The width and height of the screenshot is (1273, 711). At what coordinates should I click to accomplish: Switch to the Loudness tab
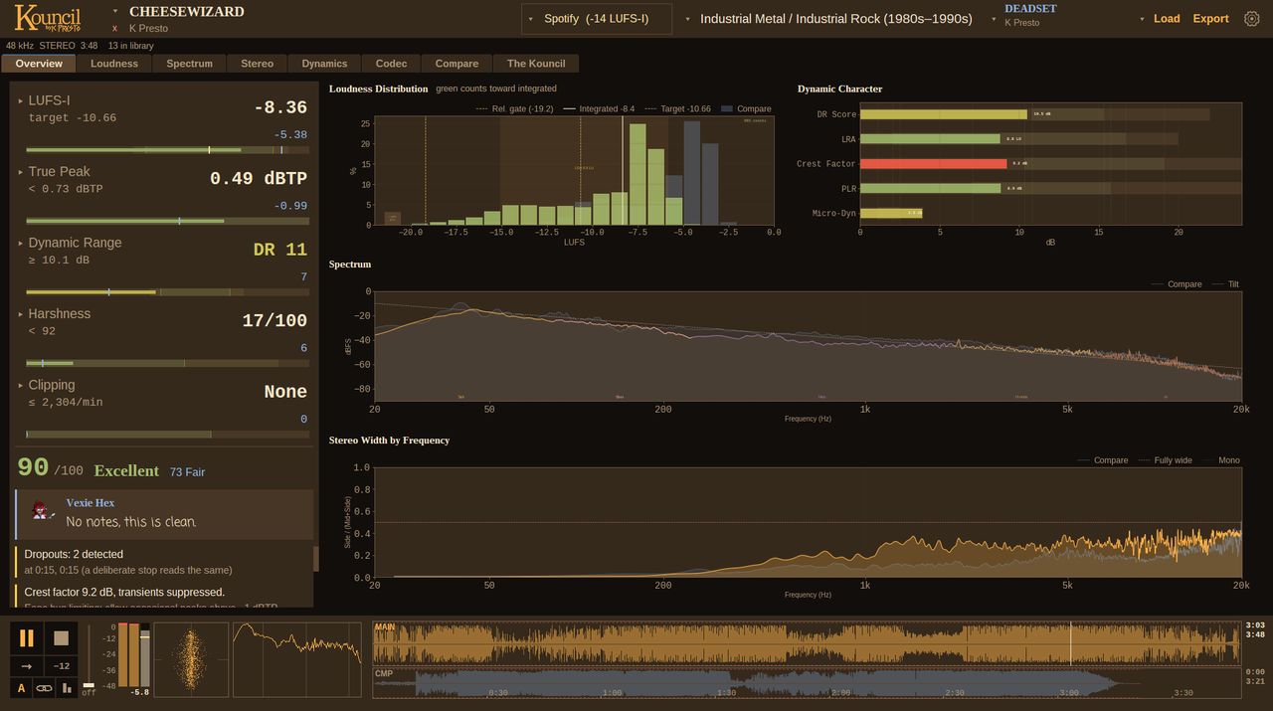(x=114, y=64)
